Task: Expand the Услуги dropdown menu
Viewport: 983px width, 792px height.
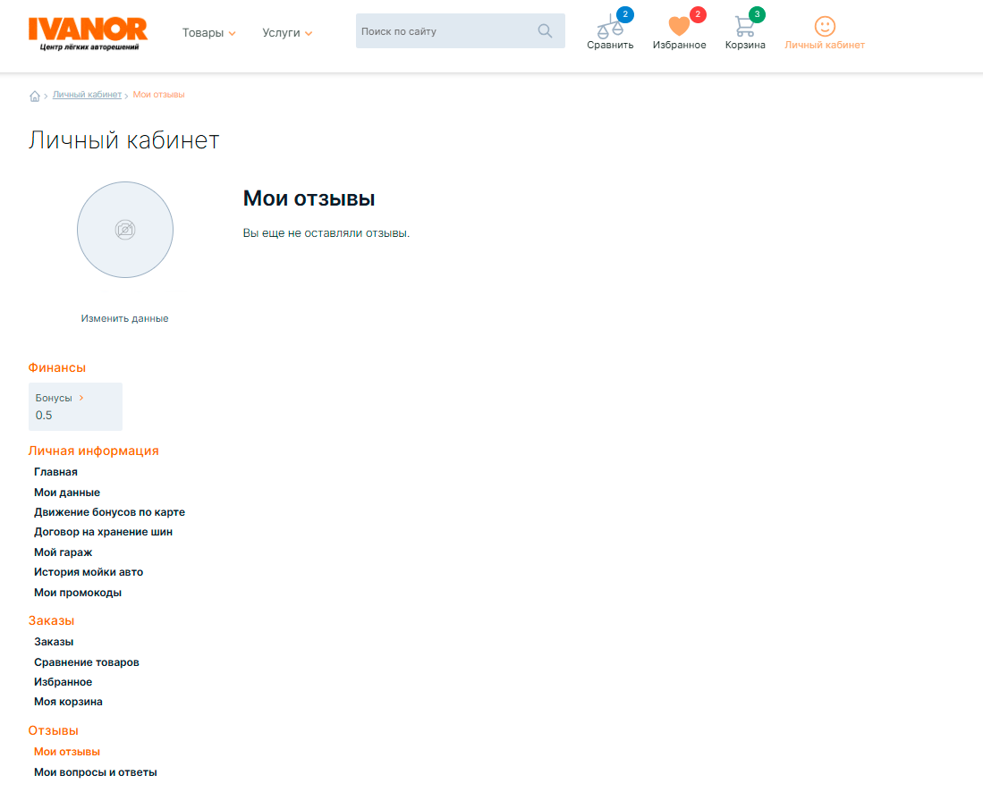Action: click(x=287, y=33)
